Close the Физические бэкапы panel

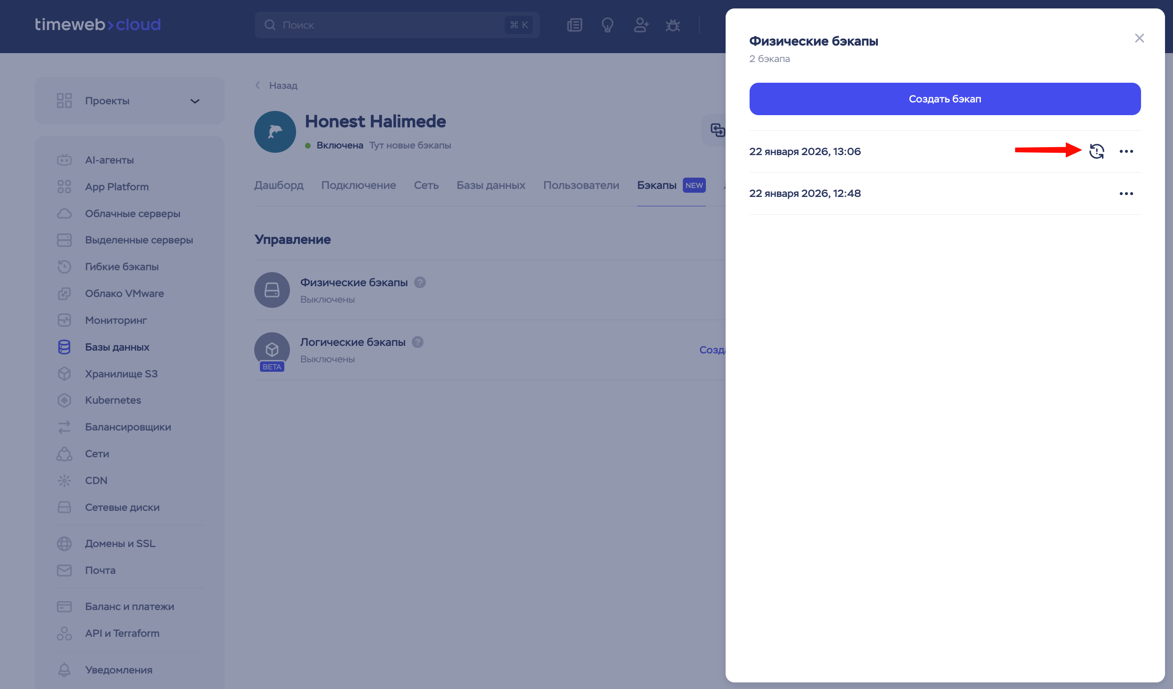tap(1139, 38)
